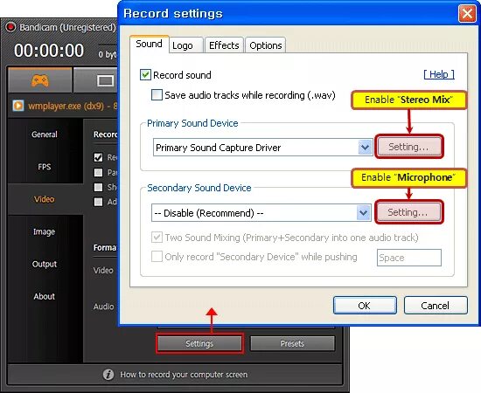The height and width of the screenshot is (393, 481).
Task: Select FPS in Bandicam sidebar
Action: (x=45, y=167)
